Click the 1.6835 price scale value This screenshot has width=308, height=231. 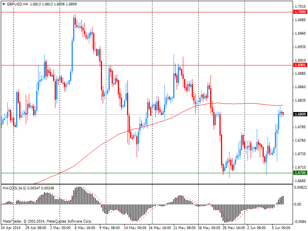(x=301, y=100)
